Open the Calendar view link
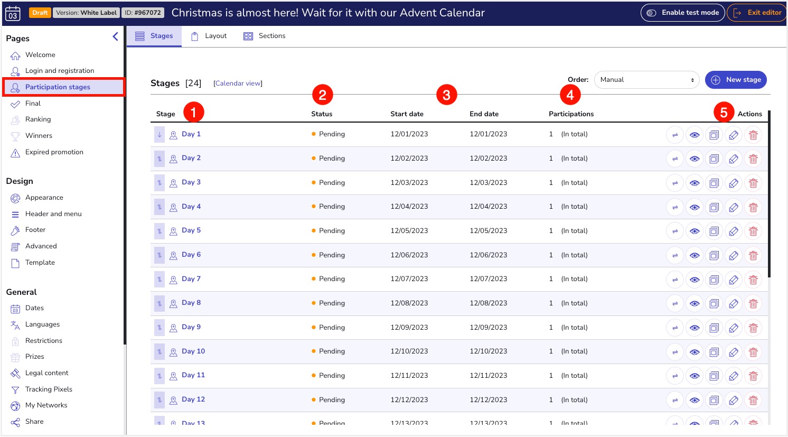The width and height of the screenshot is (788, 437). [x=238, y=83]
